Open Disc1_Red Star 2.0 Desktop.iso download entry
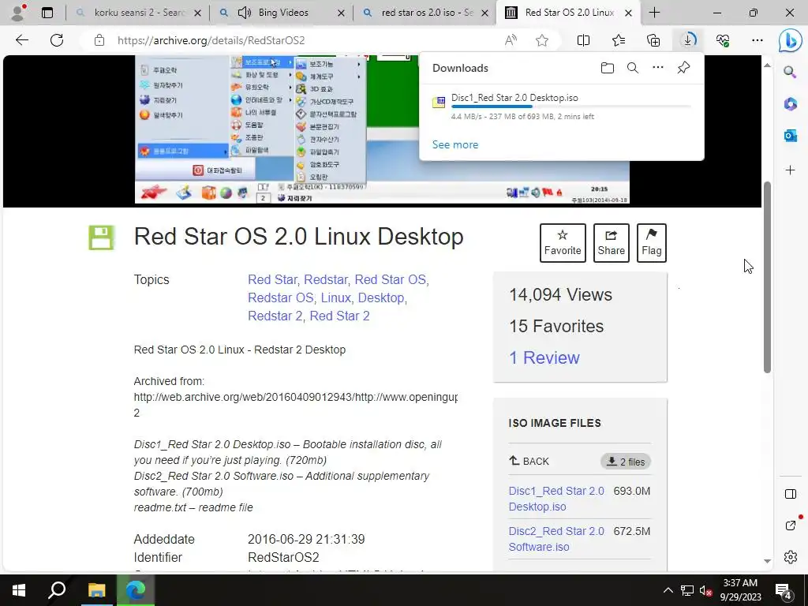 [x=514, y=97]
